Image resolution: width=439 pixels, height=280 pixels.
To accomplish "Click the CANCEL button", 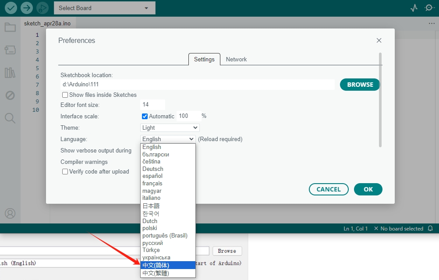I will [x=329, y=189].
